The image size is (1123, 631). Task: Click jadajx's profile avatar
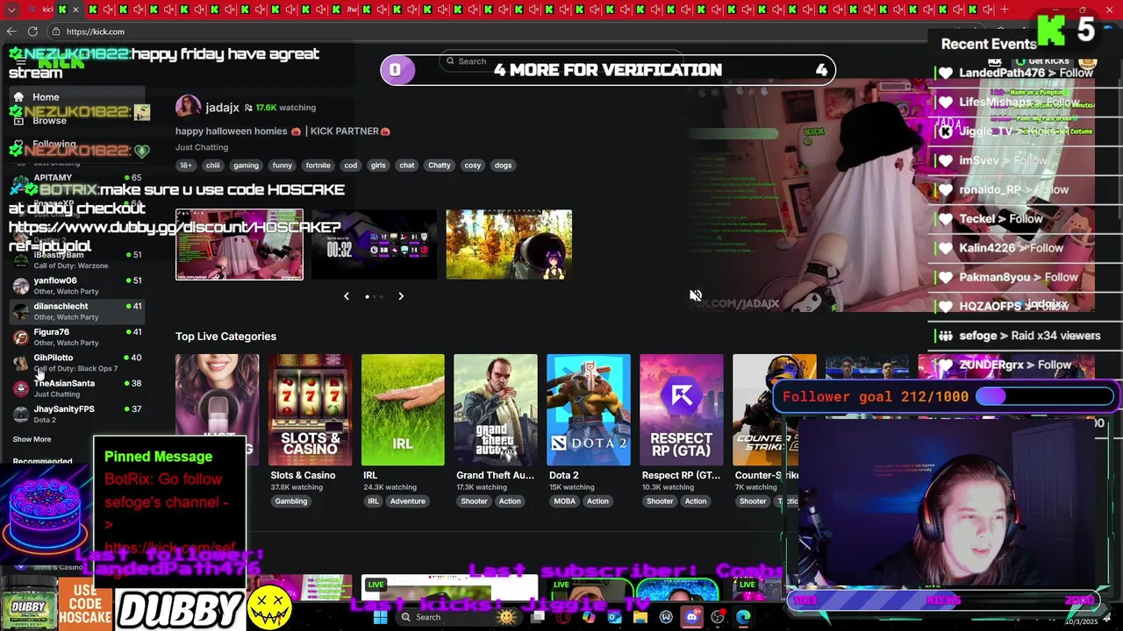click(188, 107)
